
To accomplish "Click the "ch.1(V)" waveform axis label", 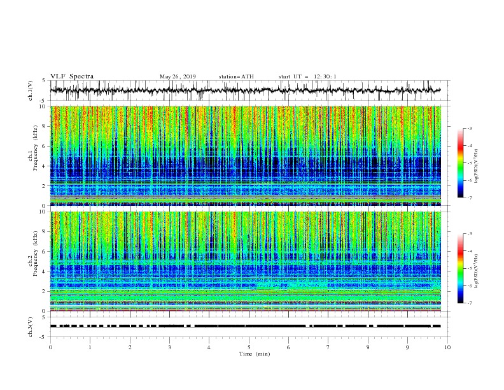I will 31,90.
